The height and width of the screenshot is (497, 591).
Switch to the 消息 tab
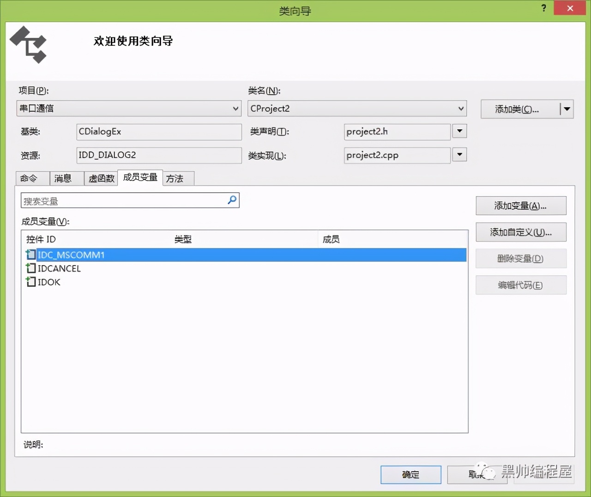pos(65,178)
